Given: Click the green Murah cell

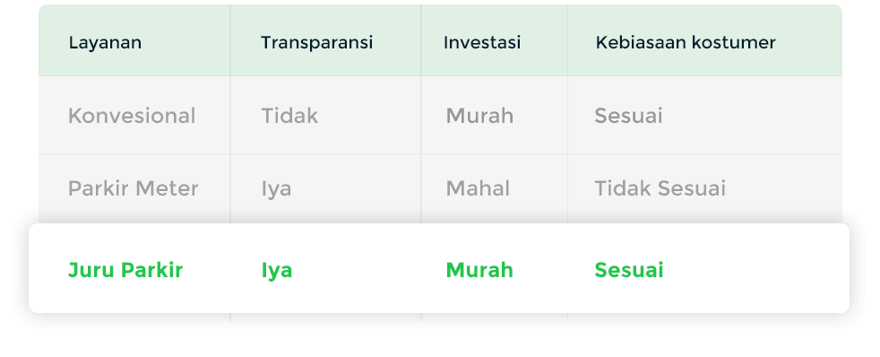Looking at the screenshot, I should pos(479,271).
